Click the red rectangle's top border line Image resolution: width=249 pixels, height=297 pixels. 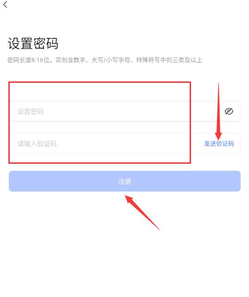coord(100,82)
